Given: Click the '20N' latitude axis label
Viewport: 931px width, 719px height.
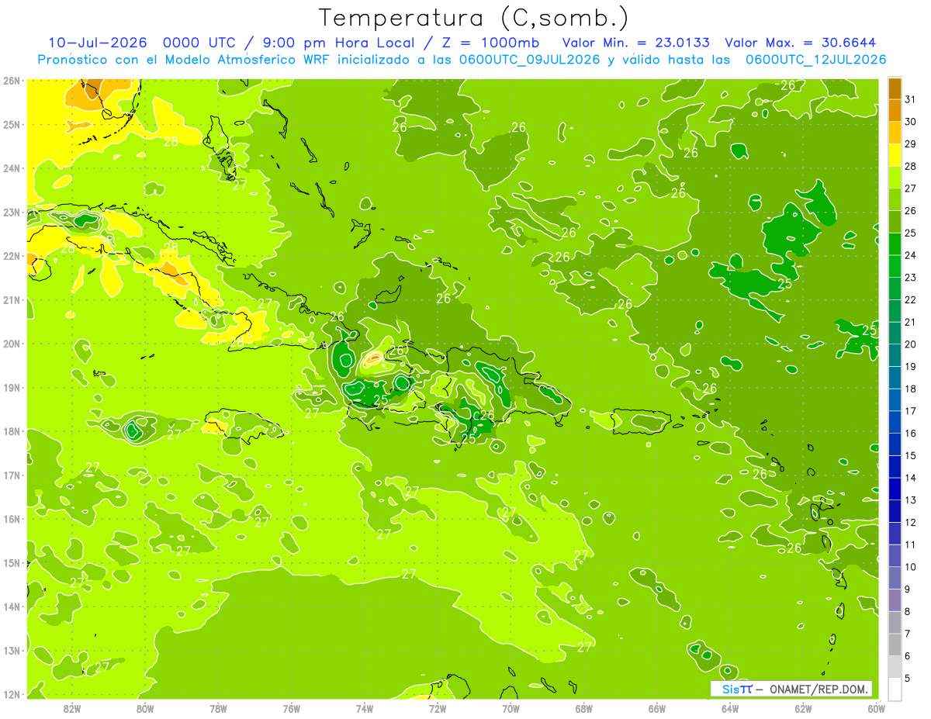Looking at the screenshot, I should point(12,344).
